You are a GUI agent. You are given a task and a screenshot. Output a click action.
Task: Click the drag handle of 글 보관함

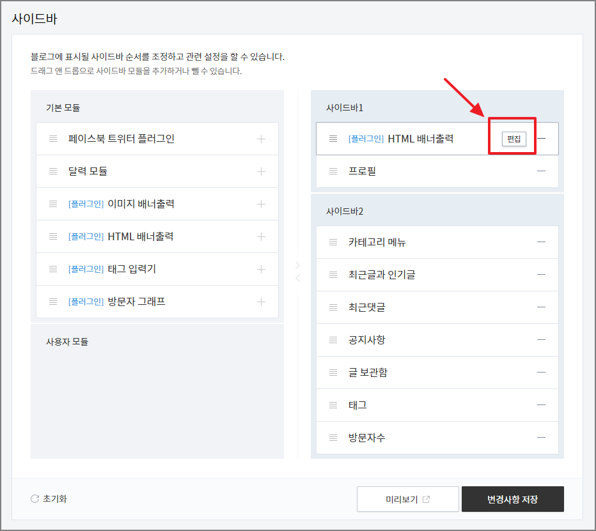click(333, 373)
